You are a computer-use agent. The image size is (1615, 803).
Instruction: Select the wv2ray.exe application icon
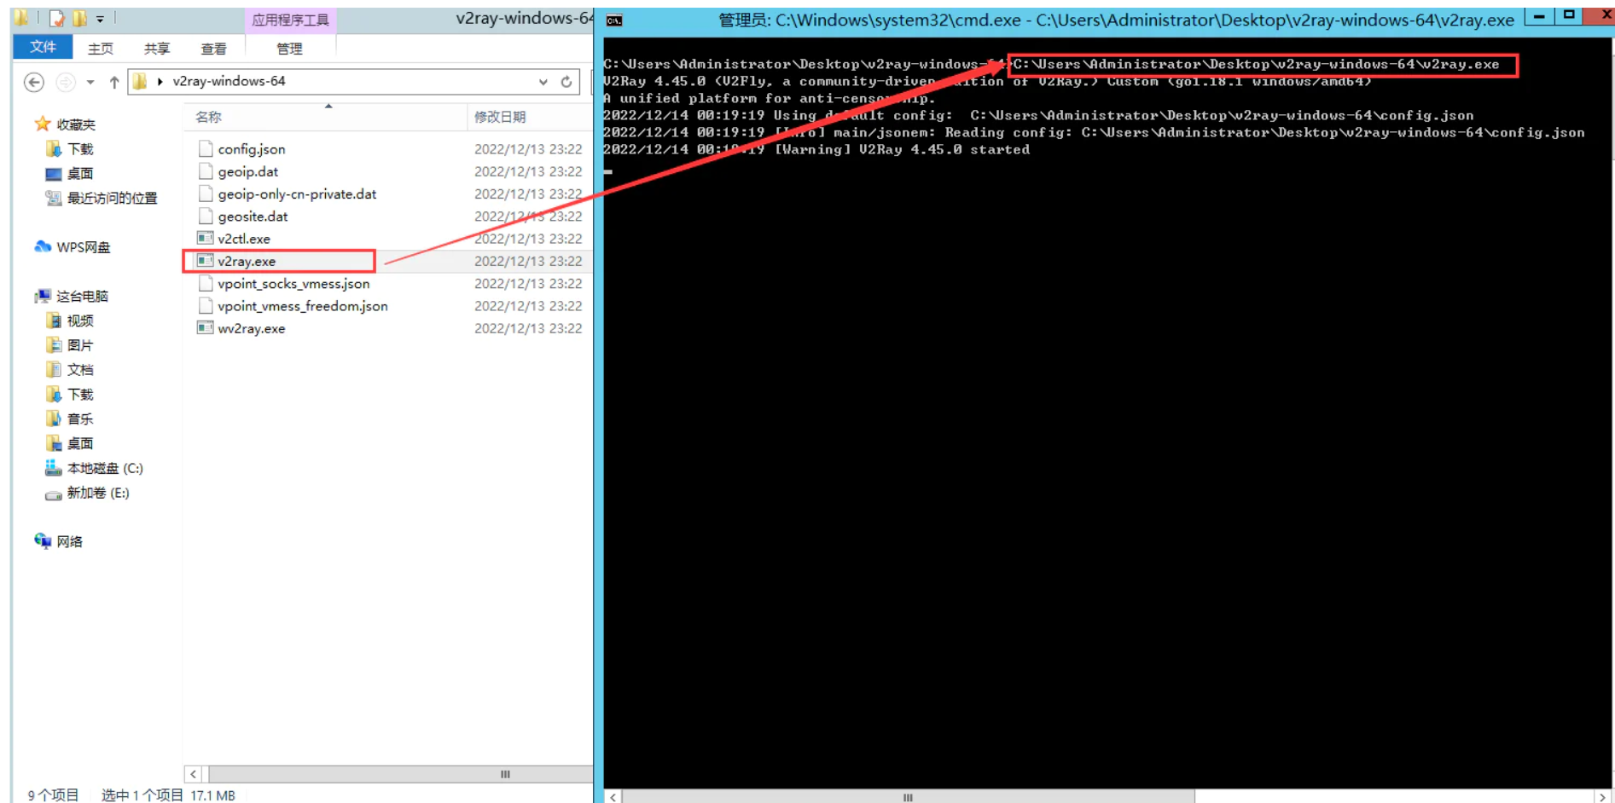pyautogui.click(x=205, y=327)
